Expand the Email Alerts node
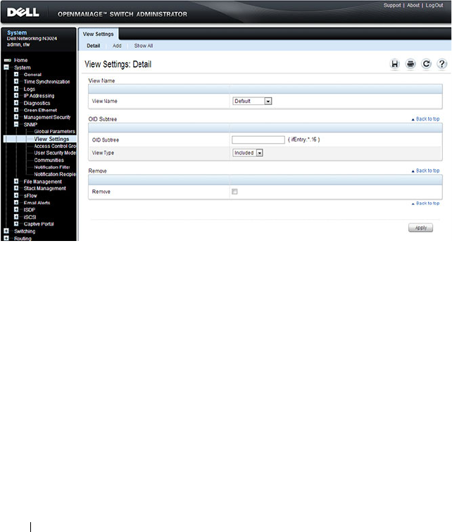Viewport: 452px width, 532px height. tap(16, 202)
